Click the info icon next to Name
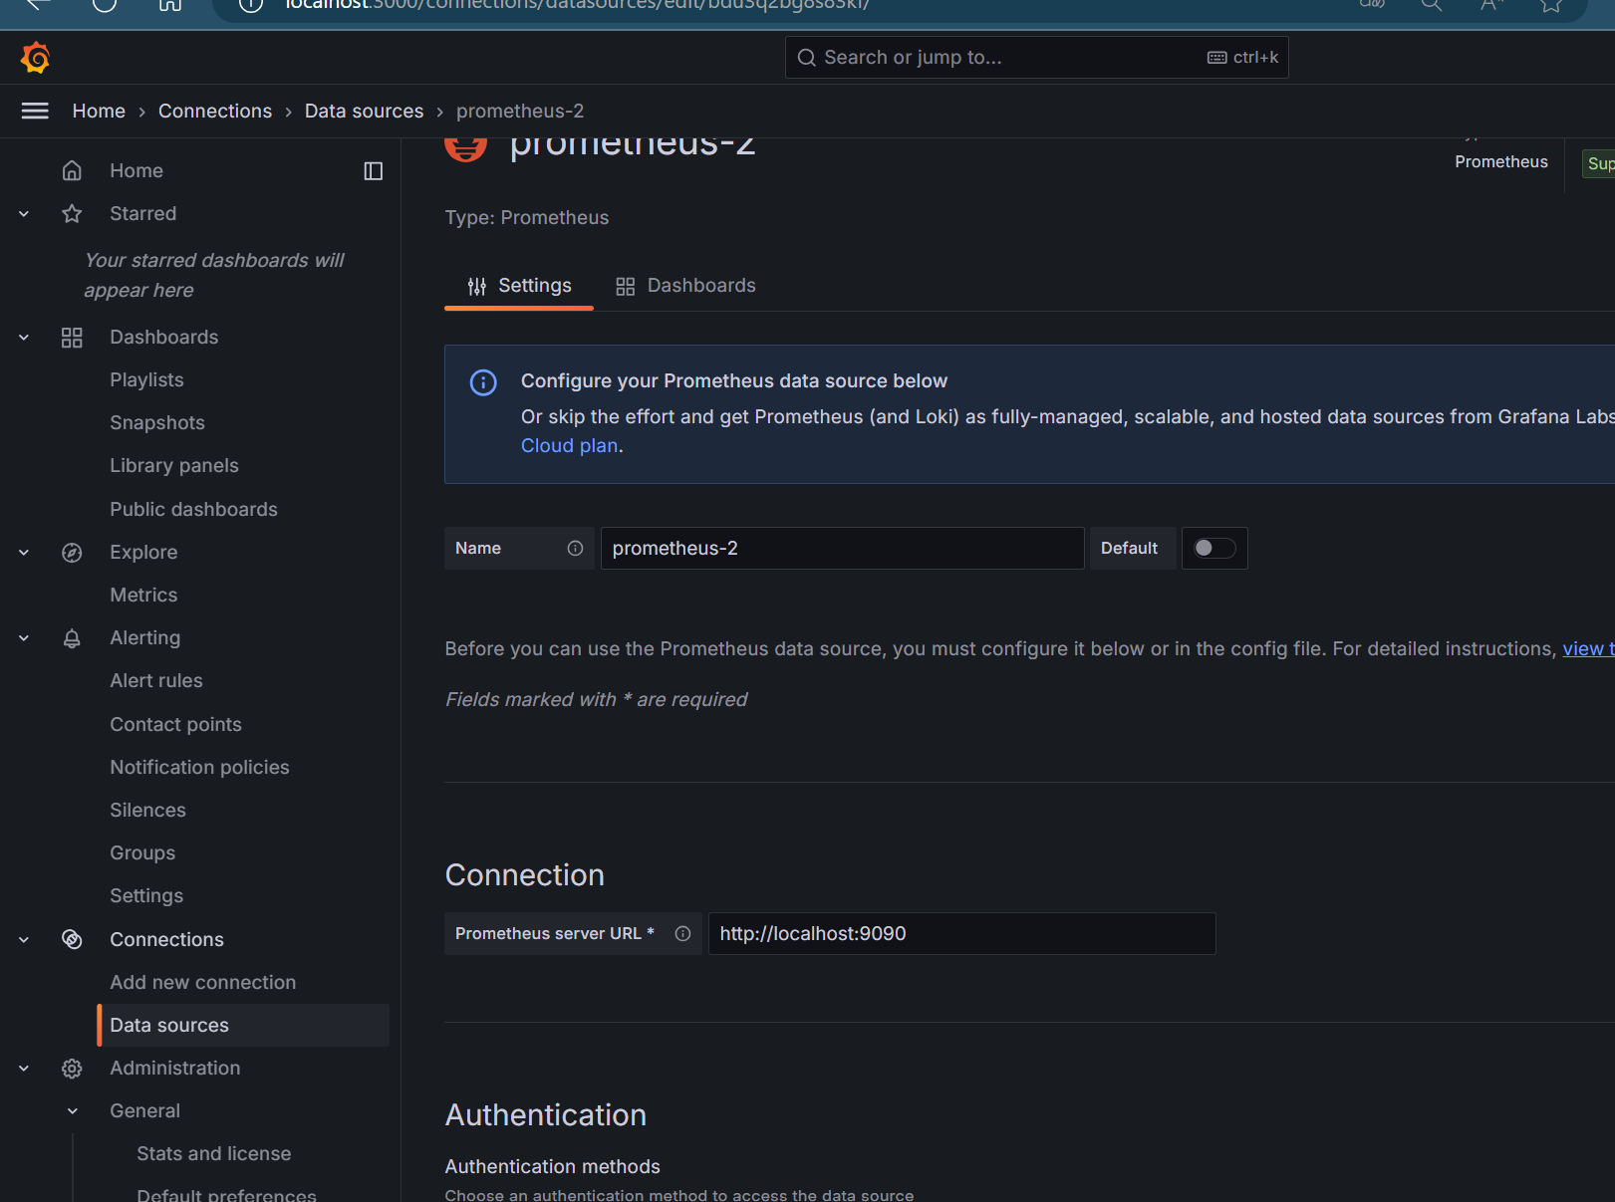Image resolution: width=1615 pixels, height=1202 pixels. (575, 548)
